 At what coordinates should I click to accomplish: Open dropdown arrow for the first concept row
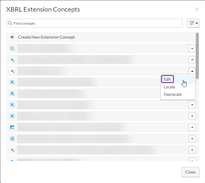point(192,49)
